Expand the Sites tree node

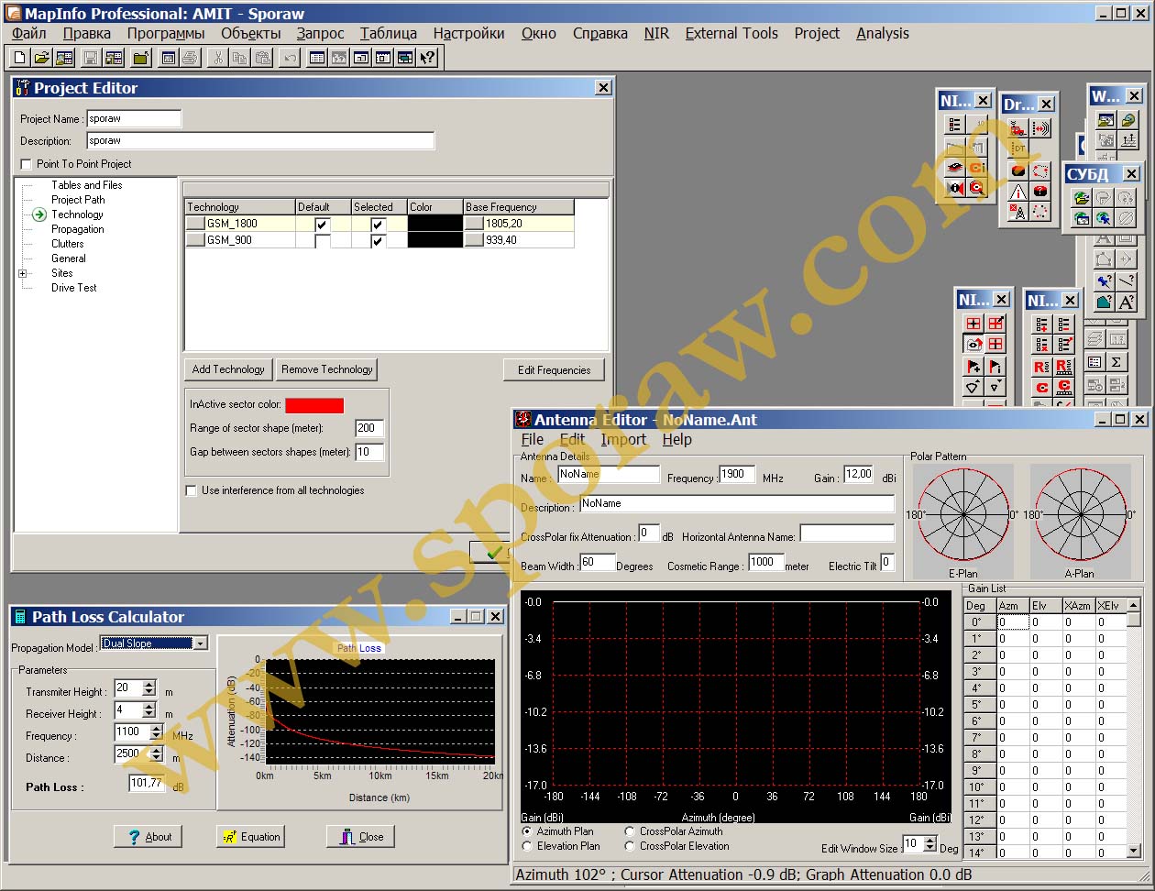coord(23,273)
